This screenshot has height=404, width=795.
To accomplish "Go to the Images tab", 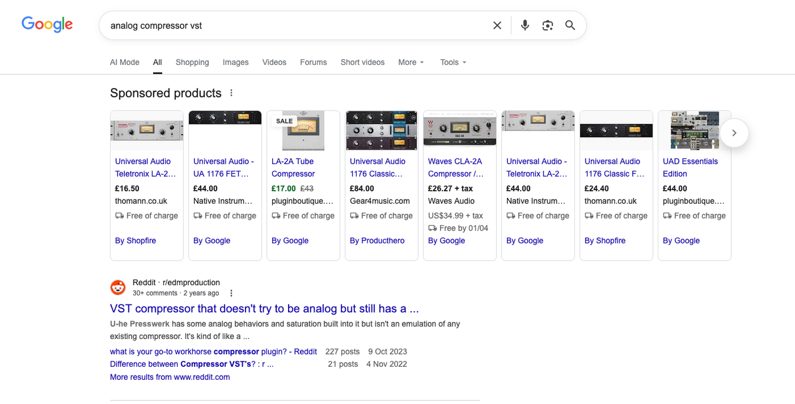I will point(235,62).
